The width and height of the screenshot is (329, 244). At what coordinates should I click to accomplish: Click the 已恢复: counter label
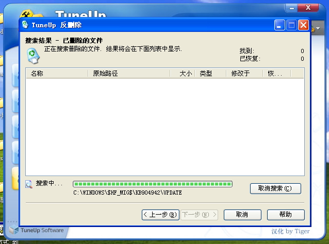[250, 59]
